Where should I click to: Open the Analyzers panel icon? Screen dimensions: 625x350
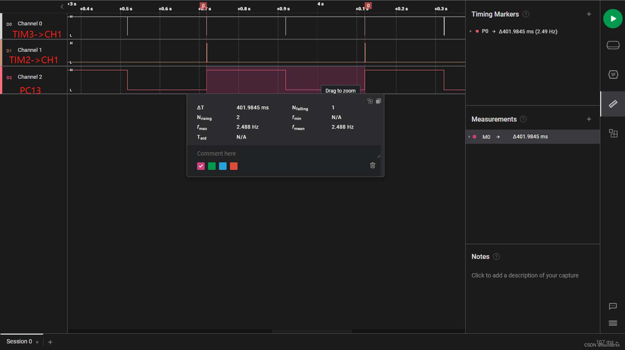[613, 75]
